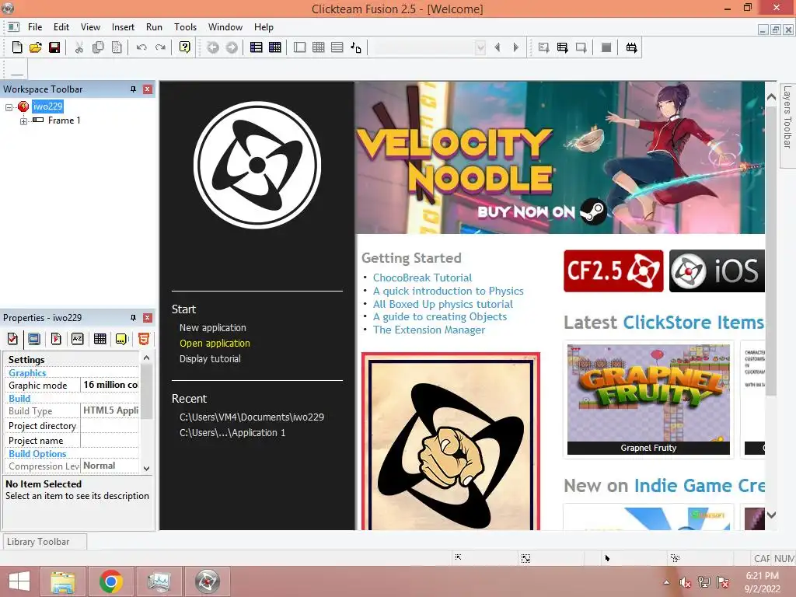The image size is (796, 597).
Task: Select iwo229 application in workspace tree
Action: coord(47,106)
